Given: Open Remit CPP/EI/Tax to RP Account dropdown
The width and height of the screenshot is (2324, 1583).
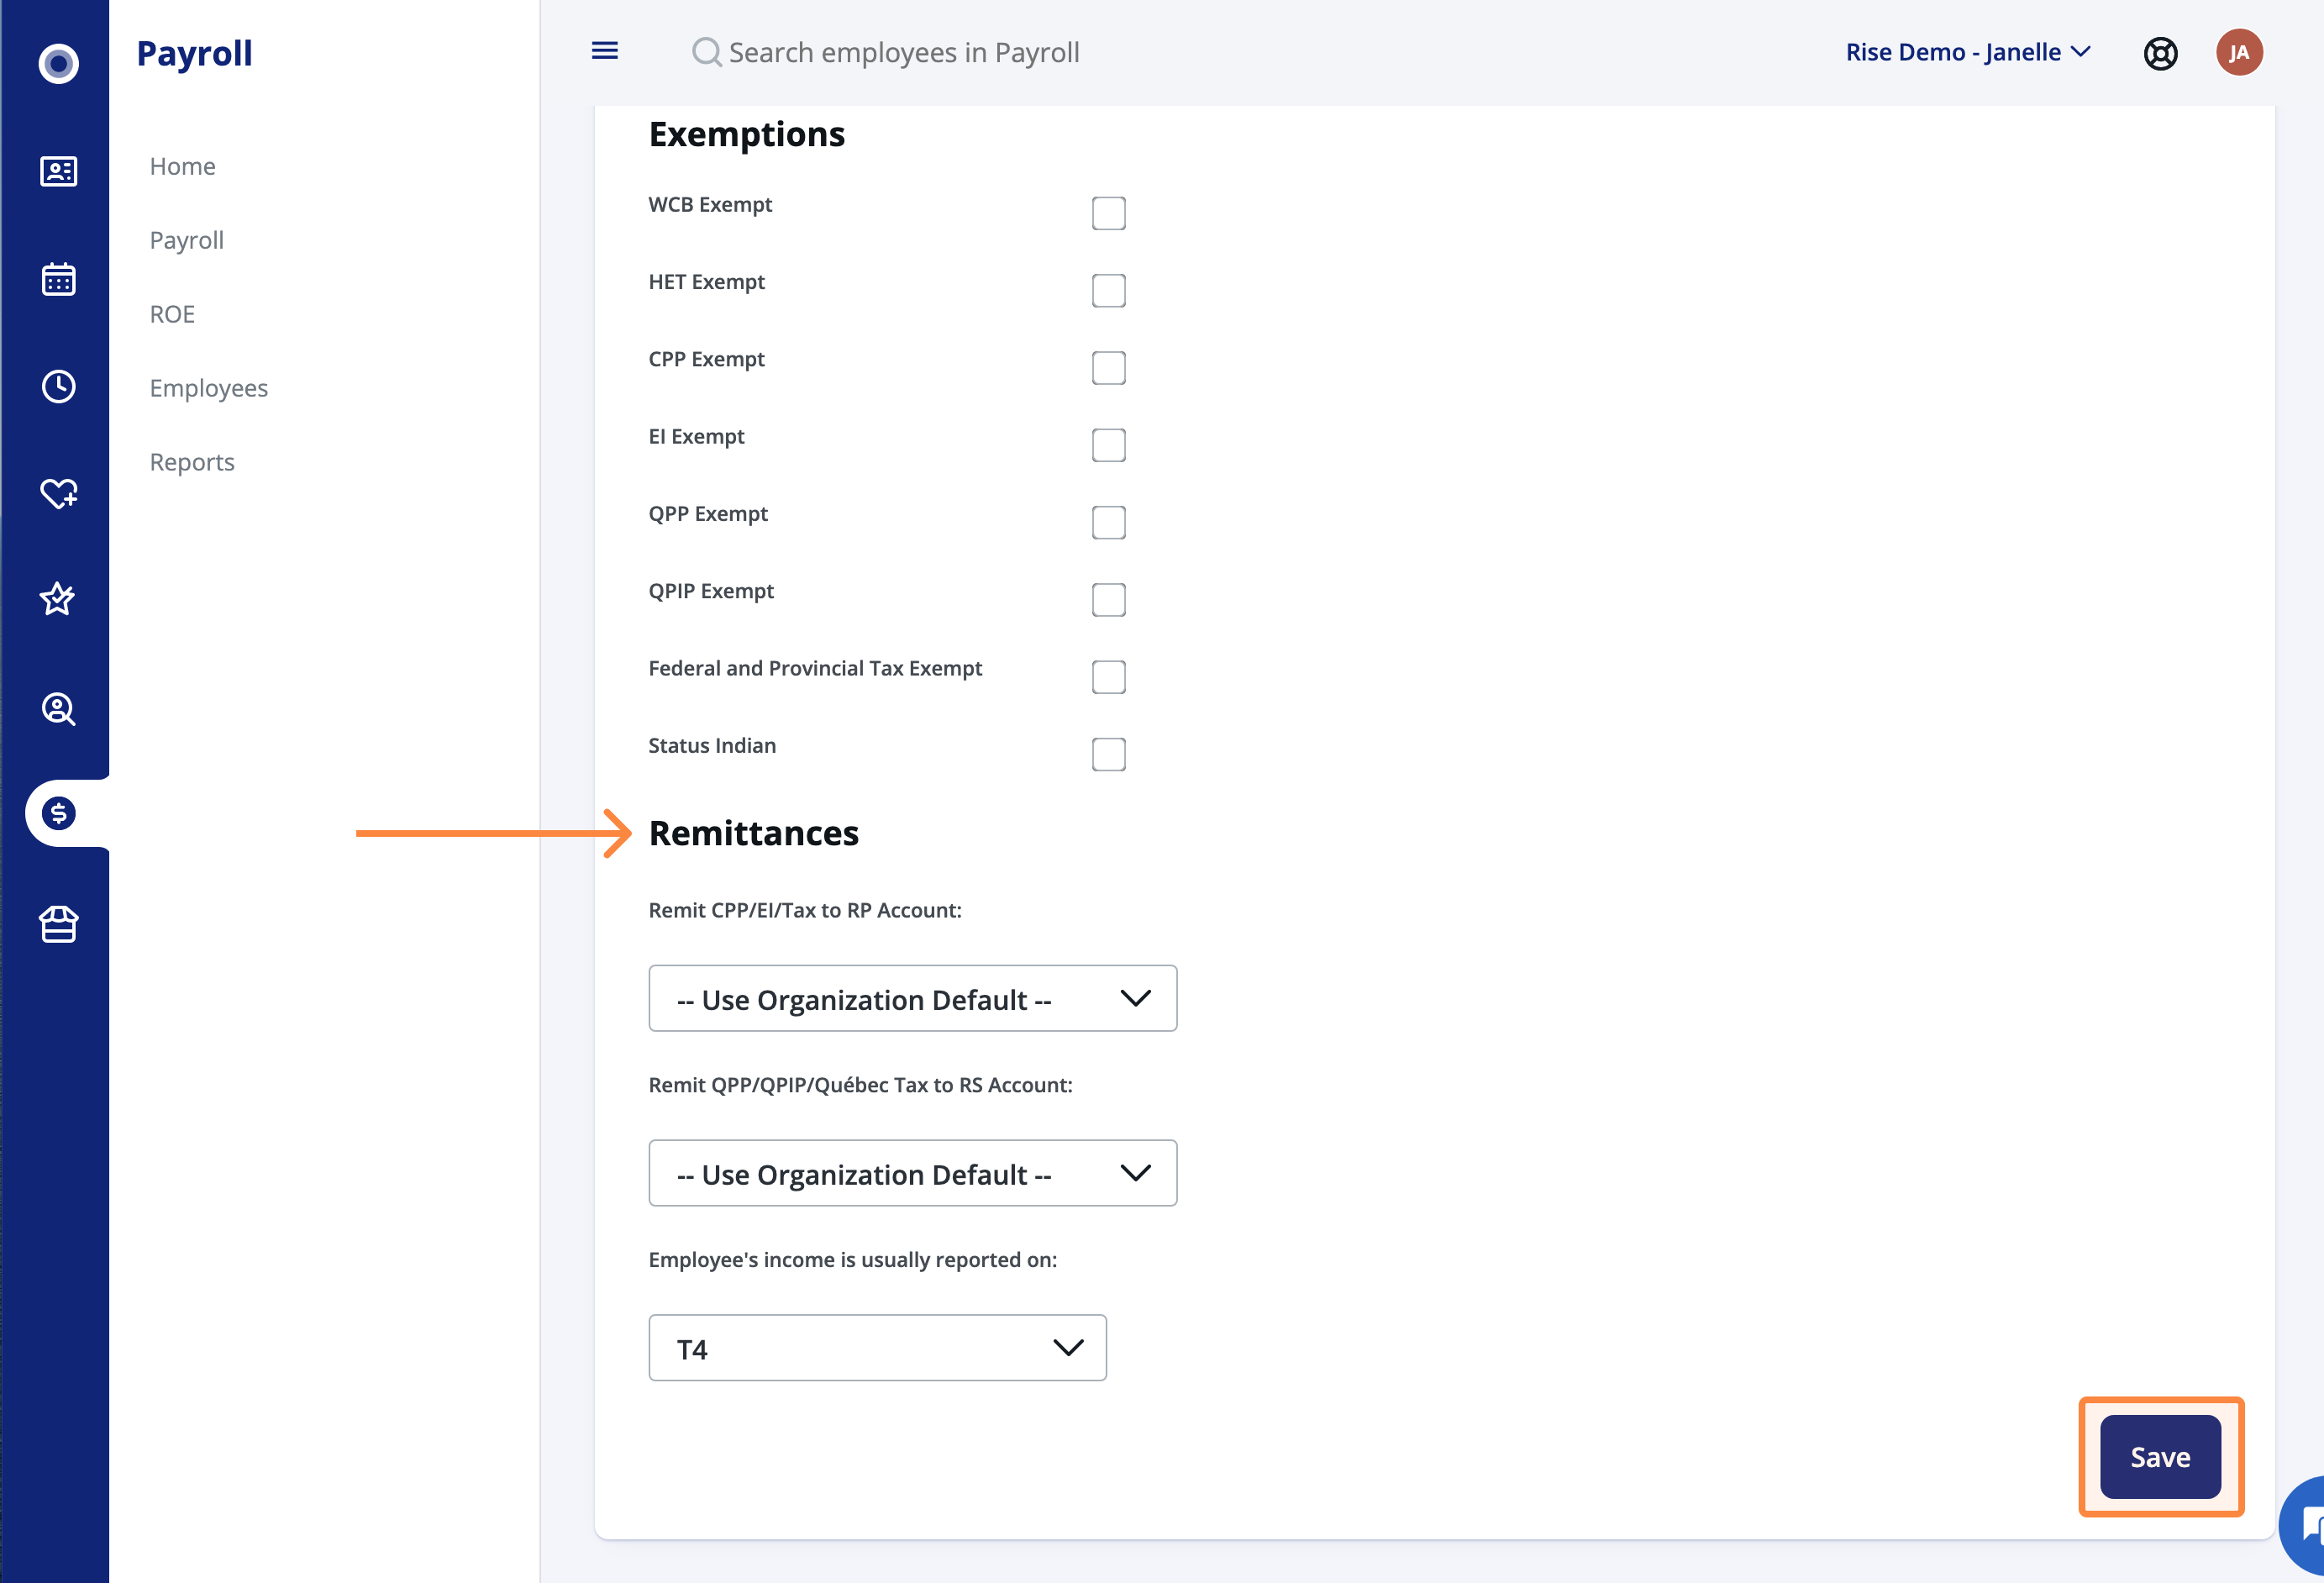Looking at the screenshot, I should pos(913,998).
